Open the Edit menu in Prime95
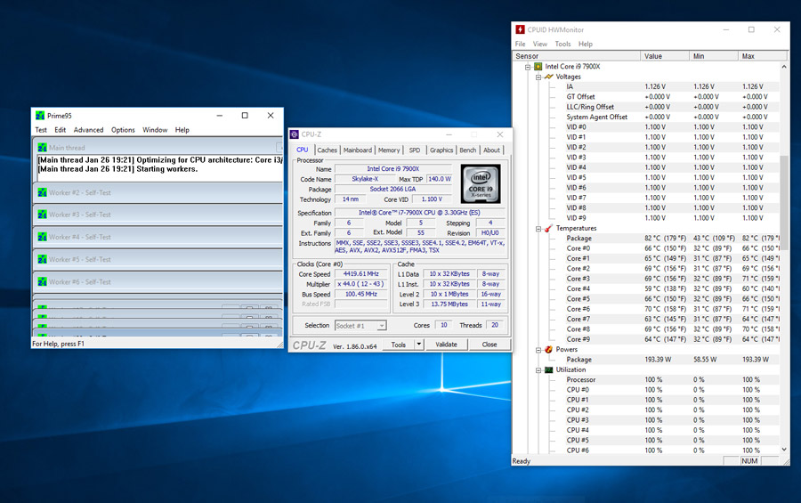 click(x=61, y=130)
